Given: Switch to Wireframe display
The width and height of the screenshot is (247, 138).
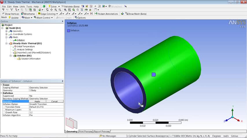Looking at the screenshot, I should pos(28,14).
